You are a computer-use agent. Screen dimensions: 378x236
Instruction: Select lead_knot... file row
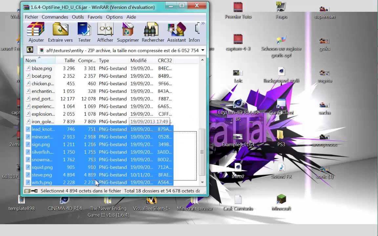(99, 129)
